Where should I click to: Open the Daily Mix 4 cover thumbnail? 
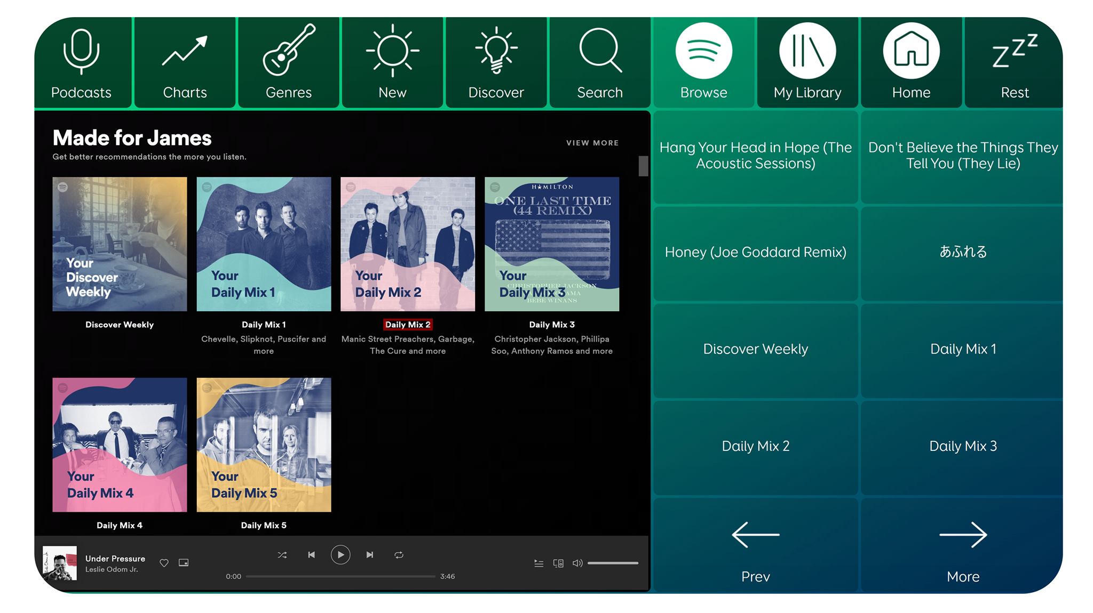(120, 445)
